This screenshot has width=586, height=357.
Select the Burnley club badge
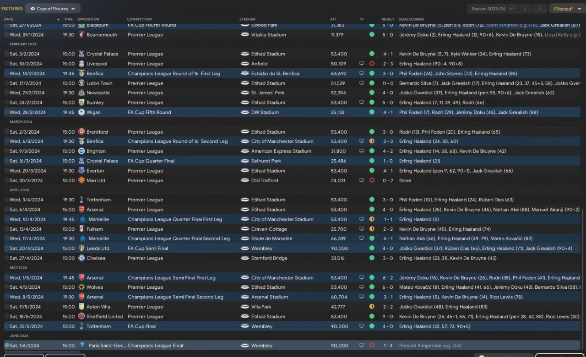pyautogui.click(x=81, y=103)
